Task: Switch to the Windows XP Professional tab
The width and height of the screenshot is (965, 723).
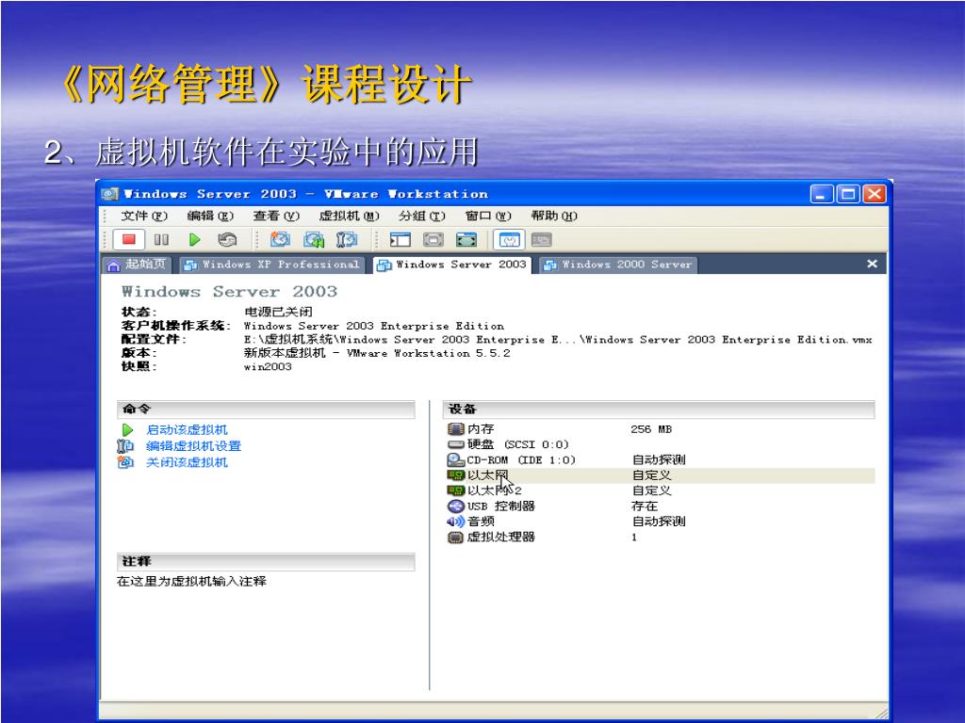Action: [x=272, y=265]
